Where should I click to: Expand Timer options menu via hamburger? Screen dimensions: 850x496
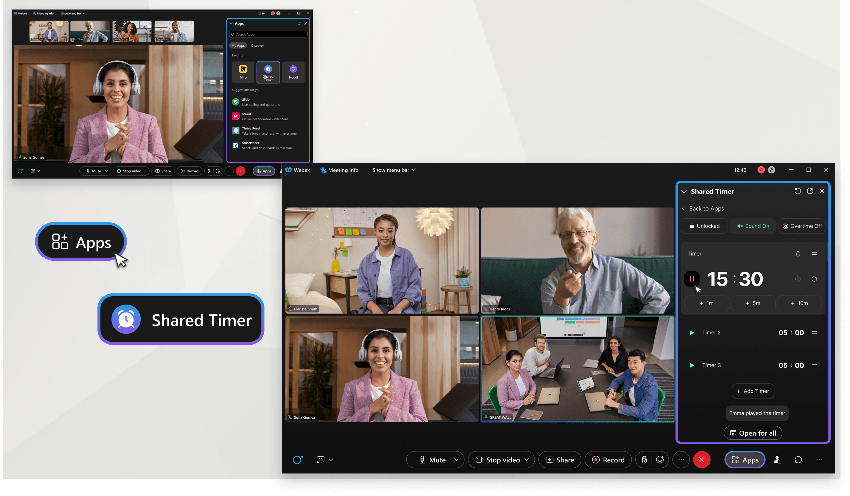[x=815, y=253]
